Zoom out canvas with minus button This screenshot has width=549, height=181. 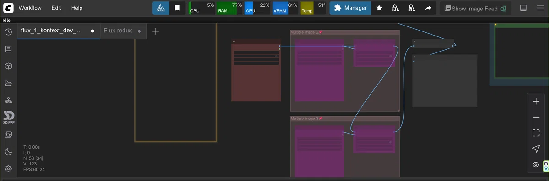click(536, 117)
